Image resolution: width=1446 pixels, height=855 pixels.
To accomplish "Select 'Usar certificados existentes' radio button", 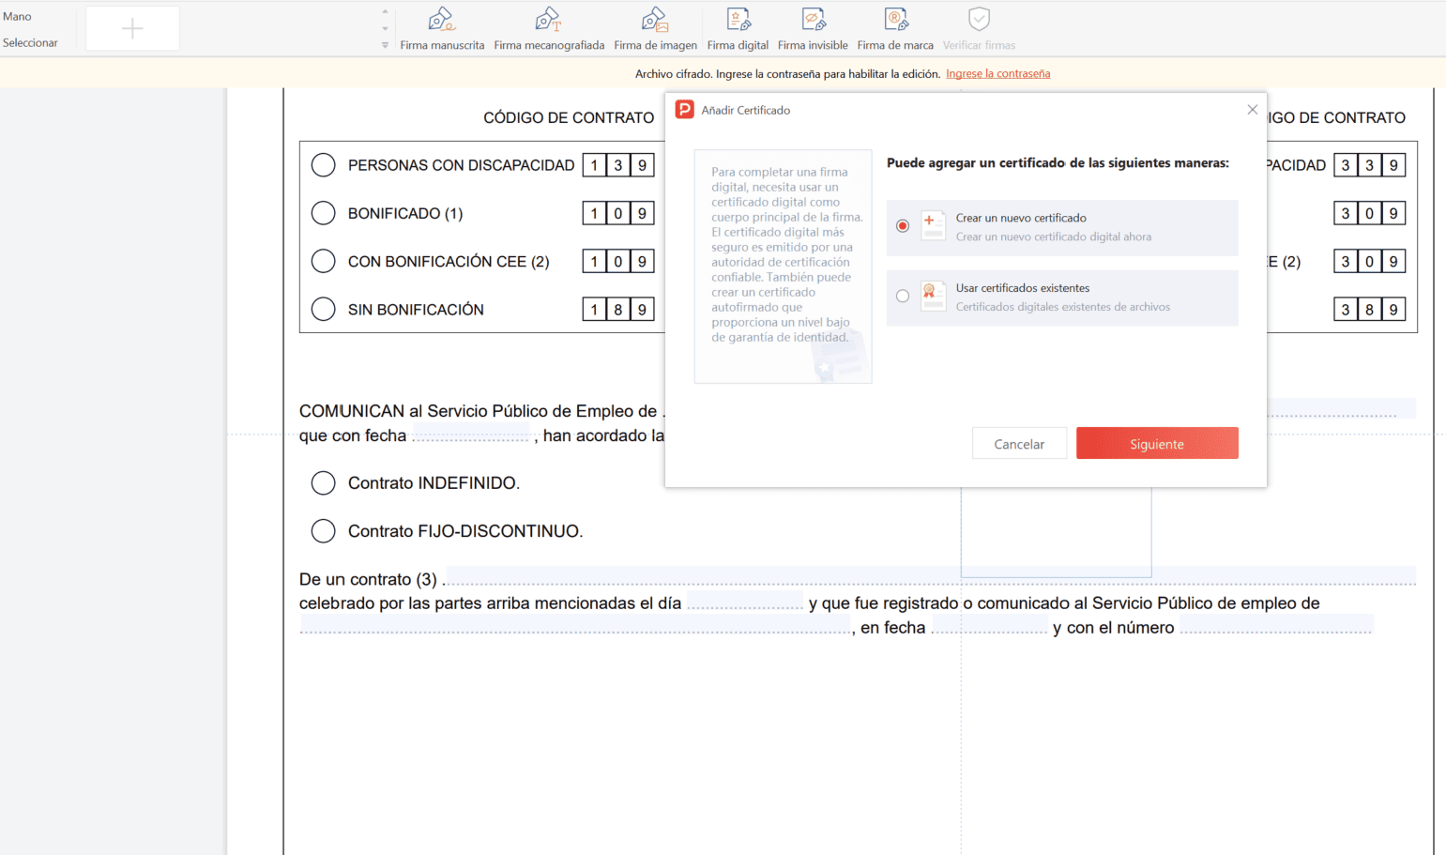I will tap(903, 297).
